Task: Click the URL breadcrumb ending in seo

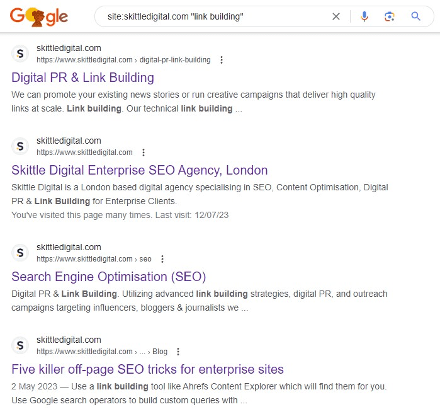Action: [94, 259]
